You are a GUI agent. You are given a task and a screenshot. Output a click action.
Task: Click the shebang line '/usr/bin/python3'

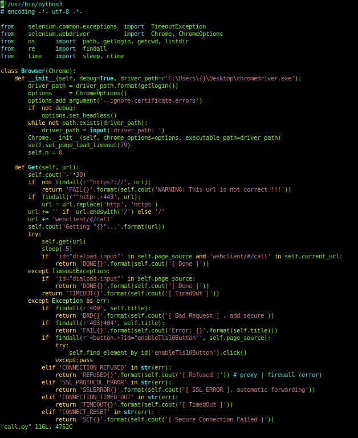(34, 4)
